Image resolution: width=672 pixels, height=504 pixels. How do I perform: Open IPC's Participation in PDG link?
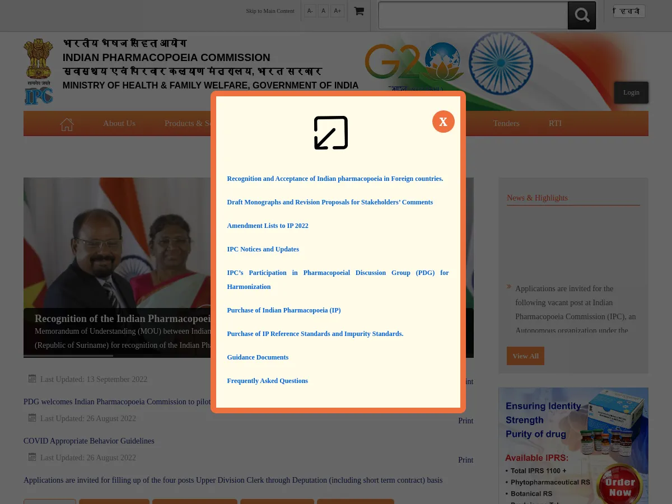[338, 279]
